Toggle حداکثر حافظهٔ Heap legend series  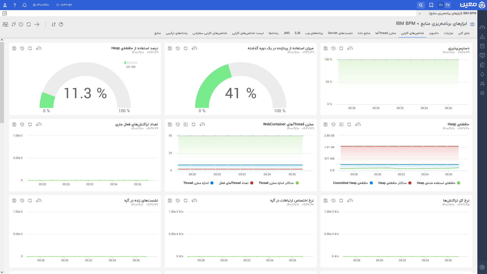(395, 183)
